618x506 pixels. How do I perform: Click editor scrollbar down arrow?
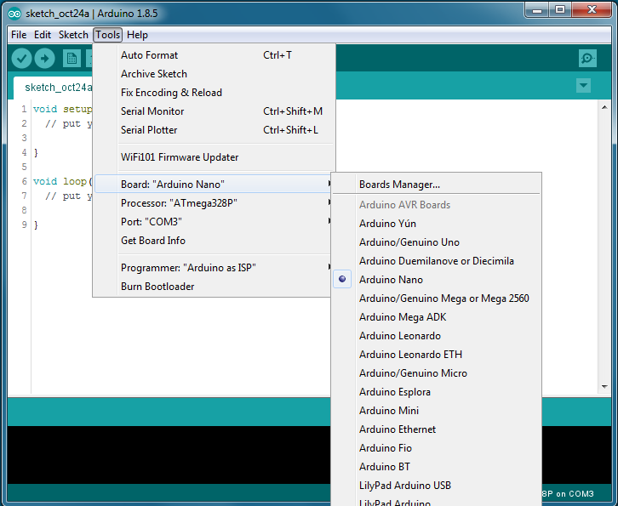(604, 387)
